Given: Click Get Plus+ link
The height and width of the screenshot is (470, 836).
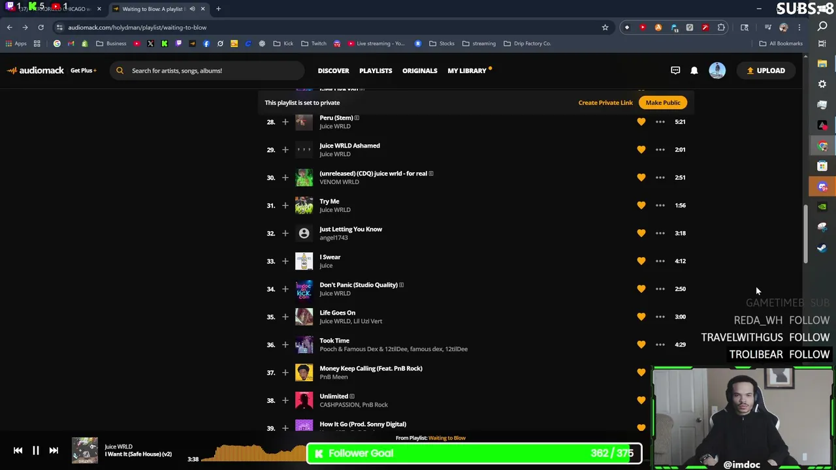Looking at the screenshot, I should point(84,70).
